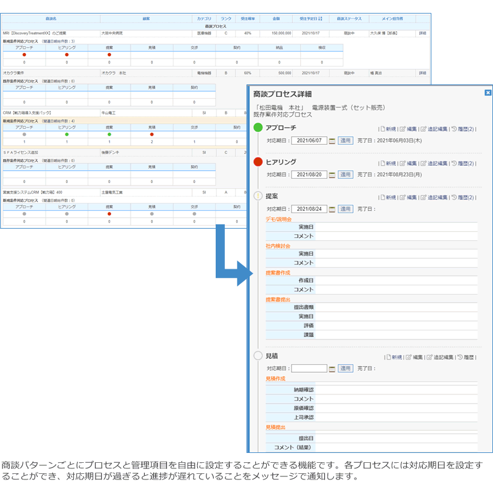Click the empty 見積 対応期日 date field

coord(309,369)
